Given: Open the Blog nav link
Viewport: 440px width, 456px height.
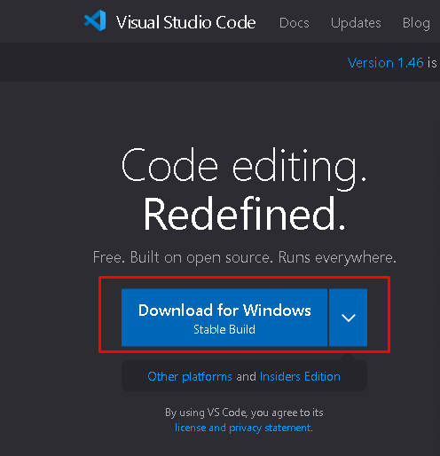Looking at the screenshot, I should point(416,23).
